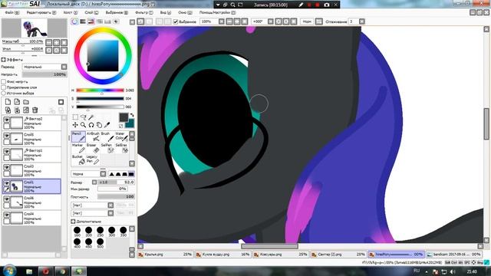Switch to the Eraser tool
The height and width of the screenshot is (276, 491).
pyautogui.click(x=93, y=149)
